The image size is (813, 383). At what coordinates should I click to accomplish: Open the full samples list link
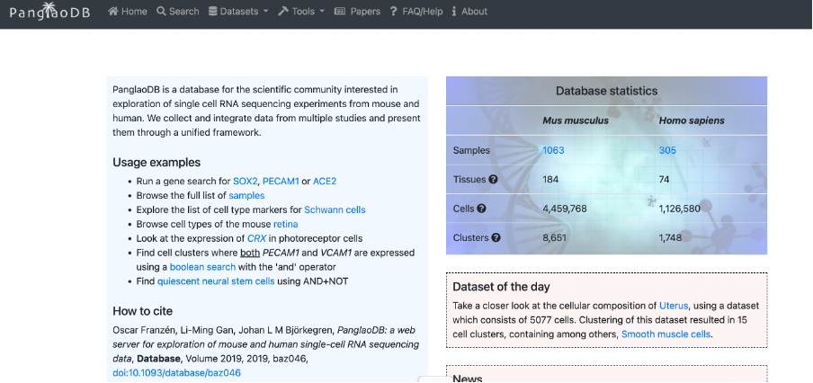(246, 195)
